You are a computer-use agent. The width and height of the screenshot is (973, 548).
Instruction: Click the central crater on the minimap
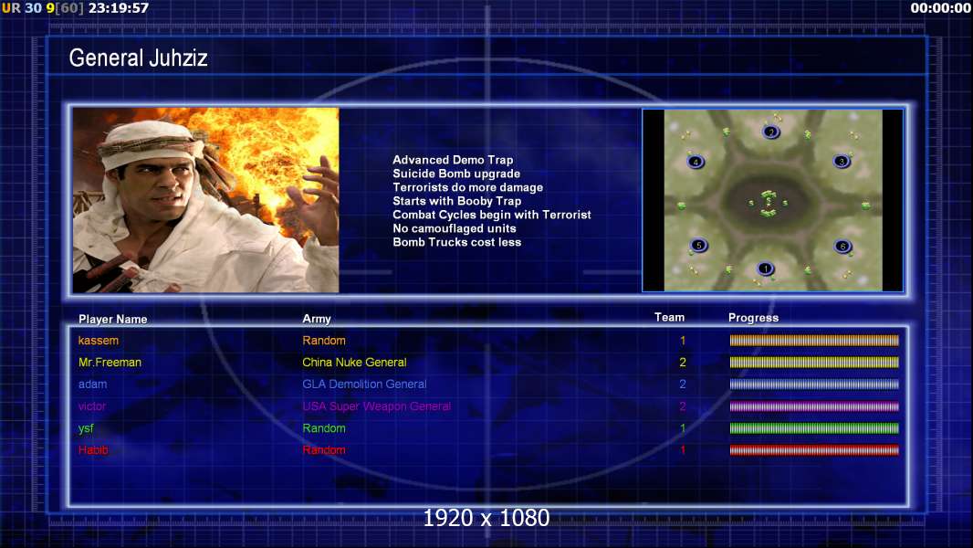click(x=769, y=203)
